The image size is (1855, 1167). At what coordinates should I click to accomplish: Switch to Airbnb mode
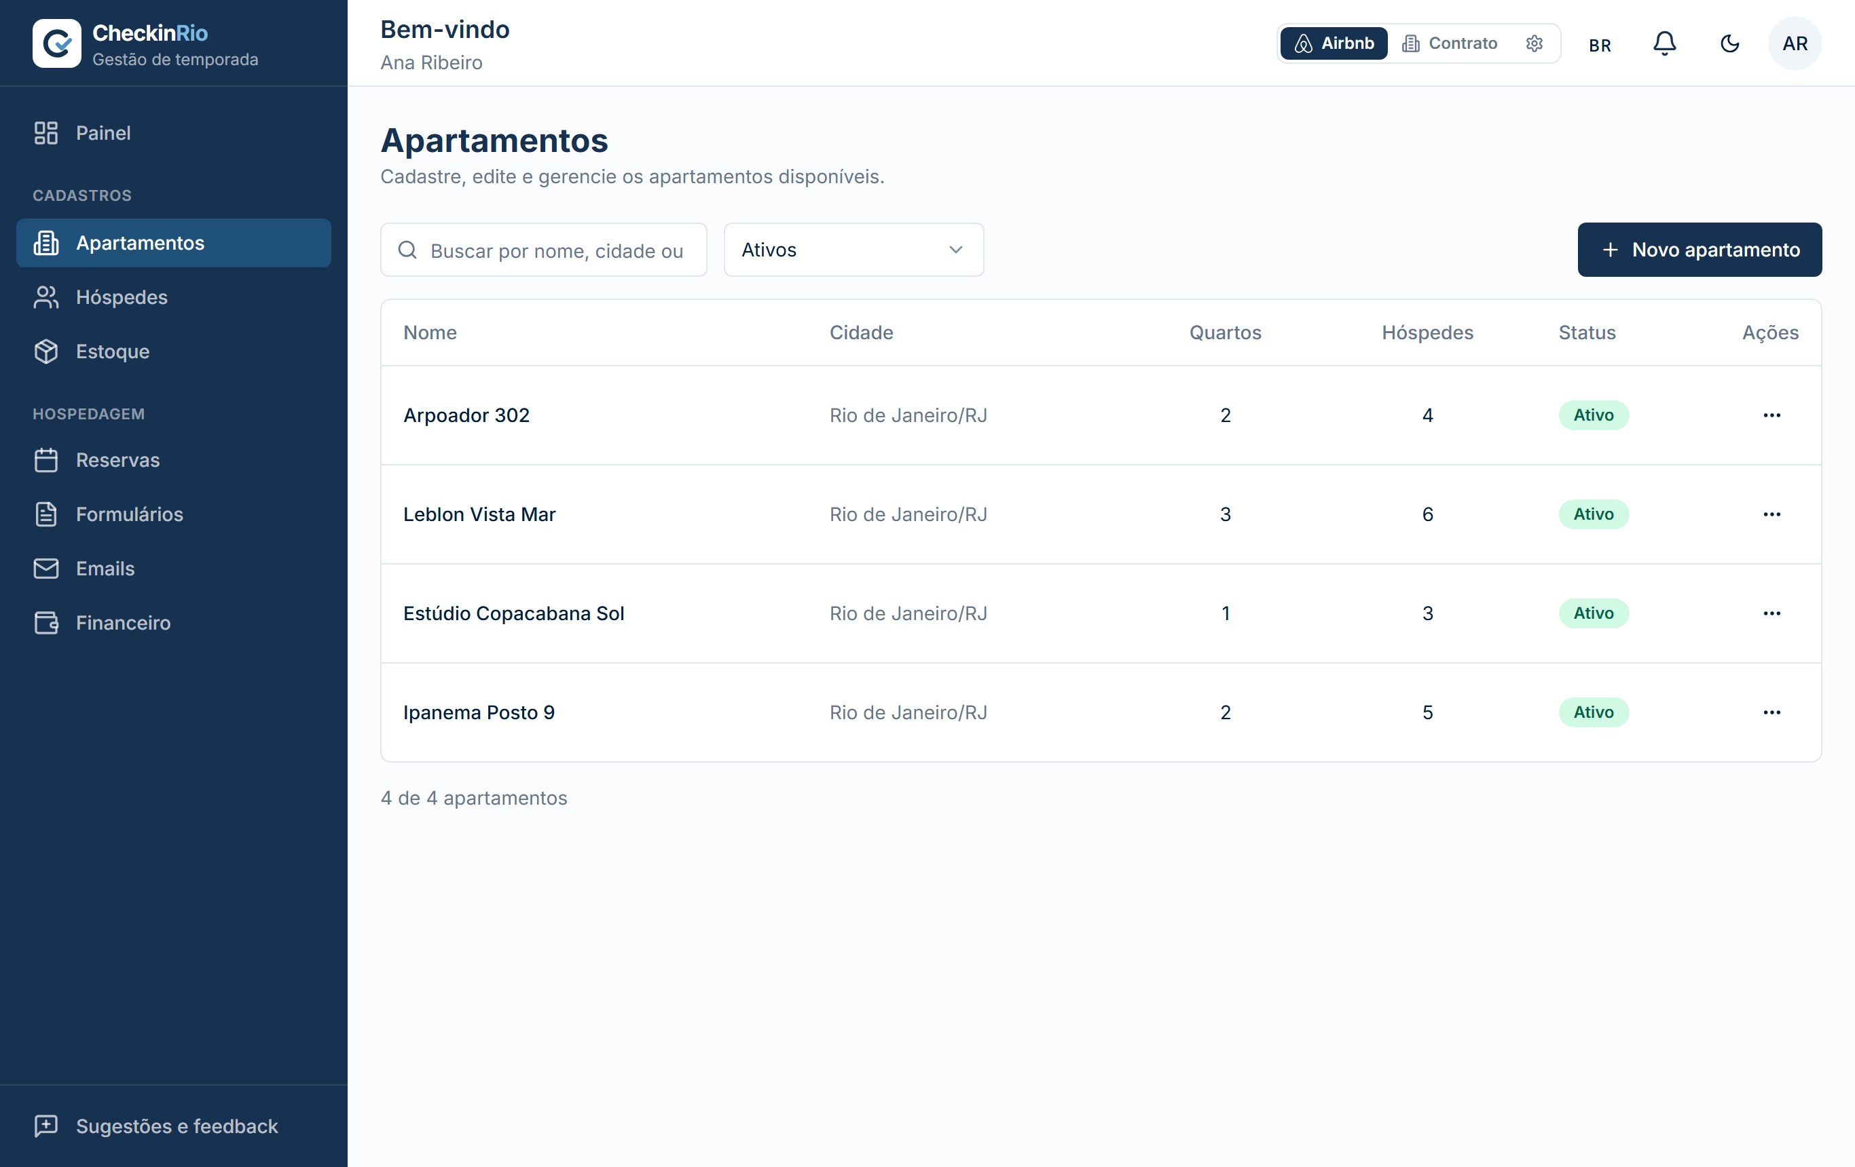pyautogui.click(x=1334, y=43)
